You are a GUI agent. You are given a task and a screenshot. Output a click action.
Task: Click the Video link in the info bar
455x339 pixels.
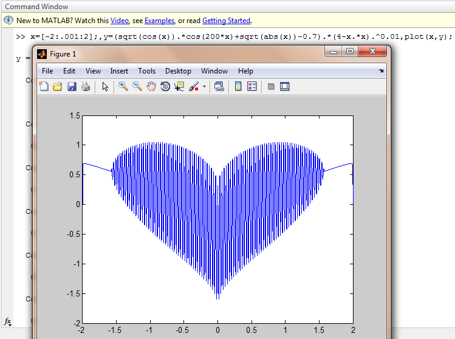(119, 21)
